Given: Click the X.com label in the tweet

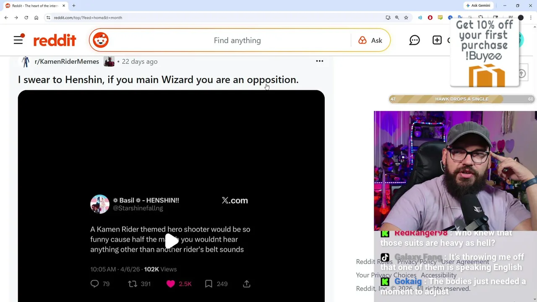Looking at the screenshot, I should tap(235, 200).
